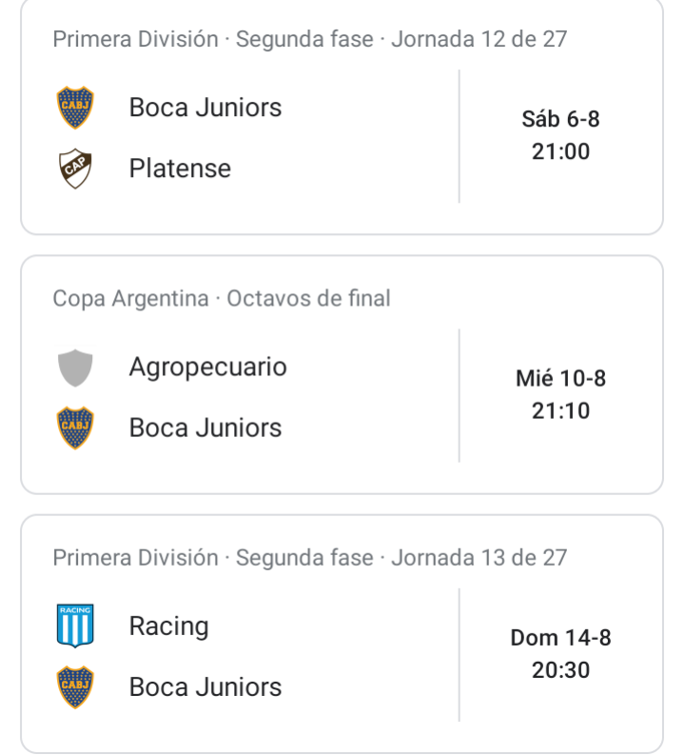Click Agropecuario's gray placeholder shield
The height and width of the screenshot is (755, 684).
(x=75, y=368)
